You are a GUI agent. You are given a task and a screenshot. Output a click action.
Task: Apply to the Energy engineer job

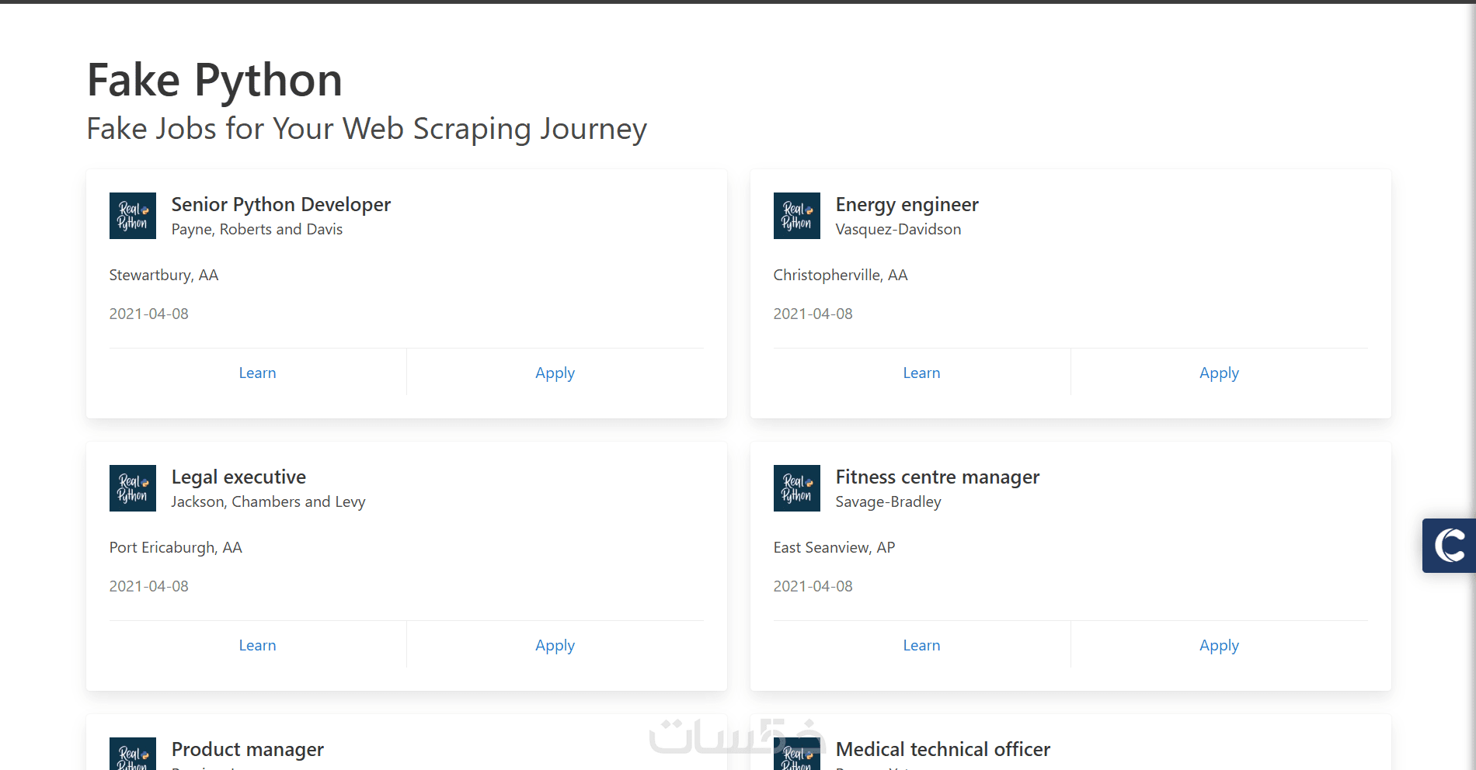pyautogui.click(x=1219, y=373)
